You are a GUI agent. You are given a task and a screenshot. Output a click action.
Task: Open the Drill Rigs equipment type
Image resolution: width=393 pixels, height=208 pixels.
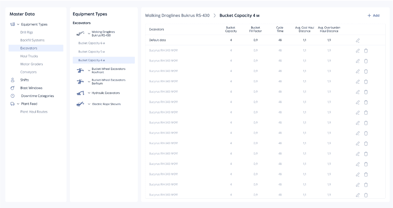coord(27,32)
